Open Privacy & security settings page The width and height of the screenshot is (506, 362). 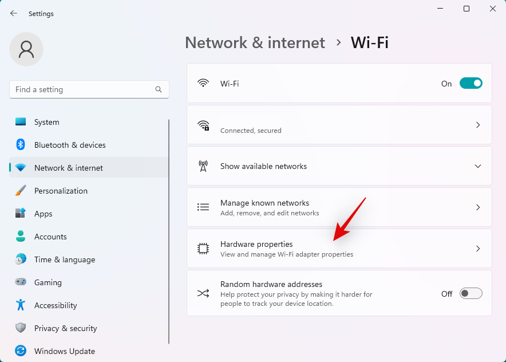[x=66, y=328]
